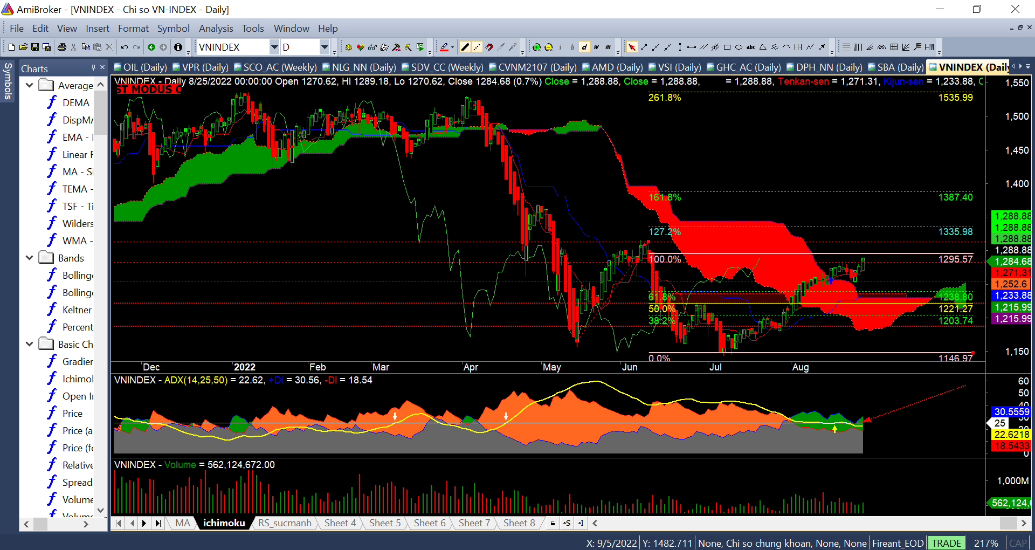Switch to the VSI (Daily) chart tab

[x=675, y=67]
